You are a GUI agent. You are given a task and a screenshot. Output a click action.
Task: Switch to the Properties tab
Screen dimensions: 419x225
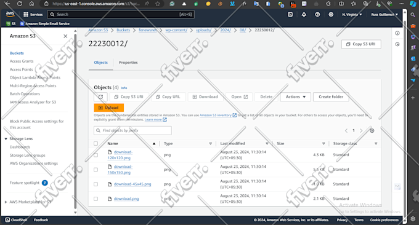coord(128,62)
